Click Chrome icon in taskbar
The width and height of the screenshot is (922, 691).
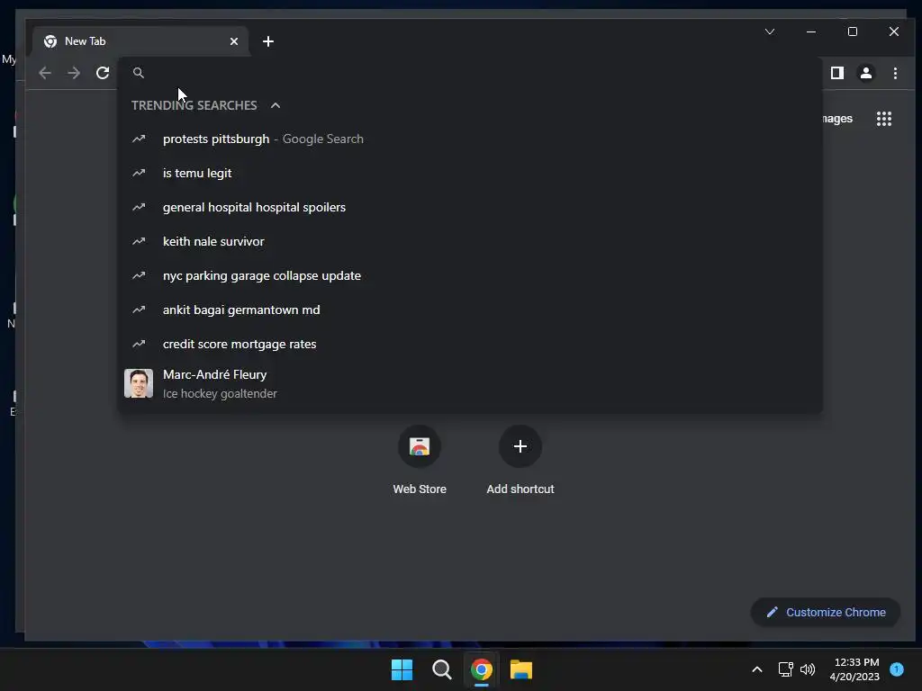tap(482, 669)
